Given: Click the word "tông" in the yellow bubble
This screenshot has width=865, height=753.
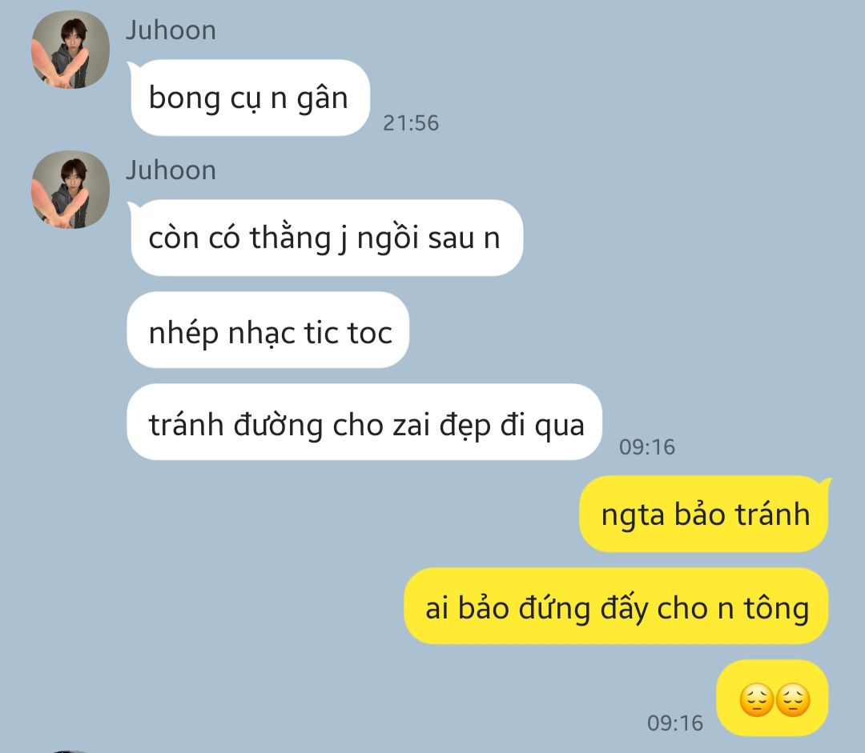Looking at the screenshot, I should 776,609.
